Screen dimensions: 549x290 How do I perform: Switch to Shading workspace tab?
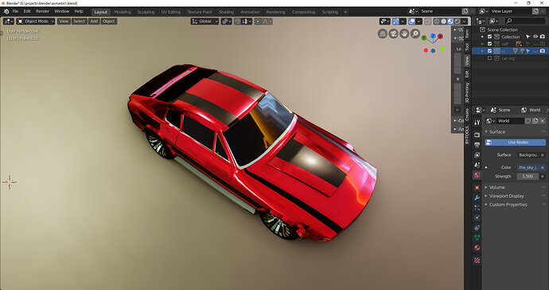point(226,12)
